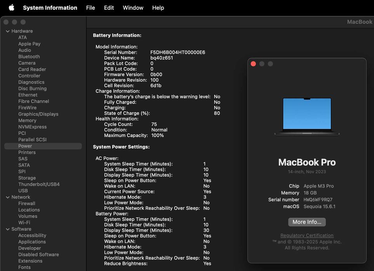Collapse the Network section
Screen dimensions: 374x271
8,197
